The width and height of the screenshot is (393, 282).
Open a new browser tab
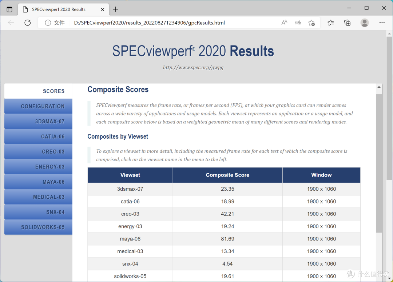click(115, 9)
